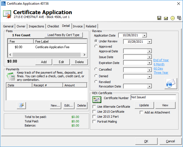Check Use Alternate Certificate
The image size is (183, 147).
tap(94, 107)
